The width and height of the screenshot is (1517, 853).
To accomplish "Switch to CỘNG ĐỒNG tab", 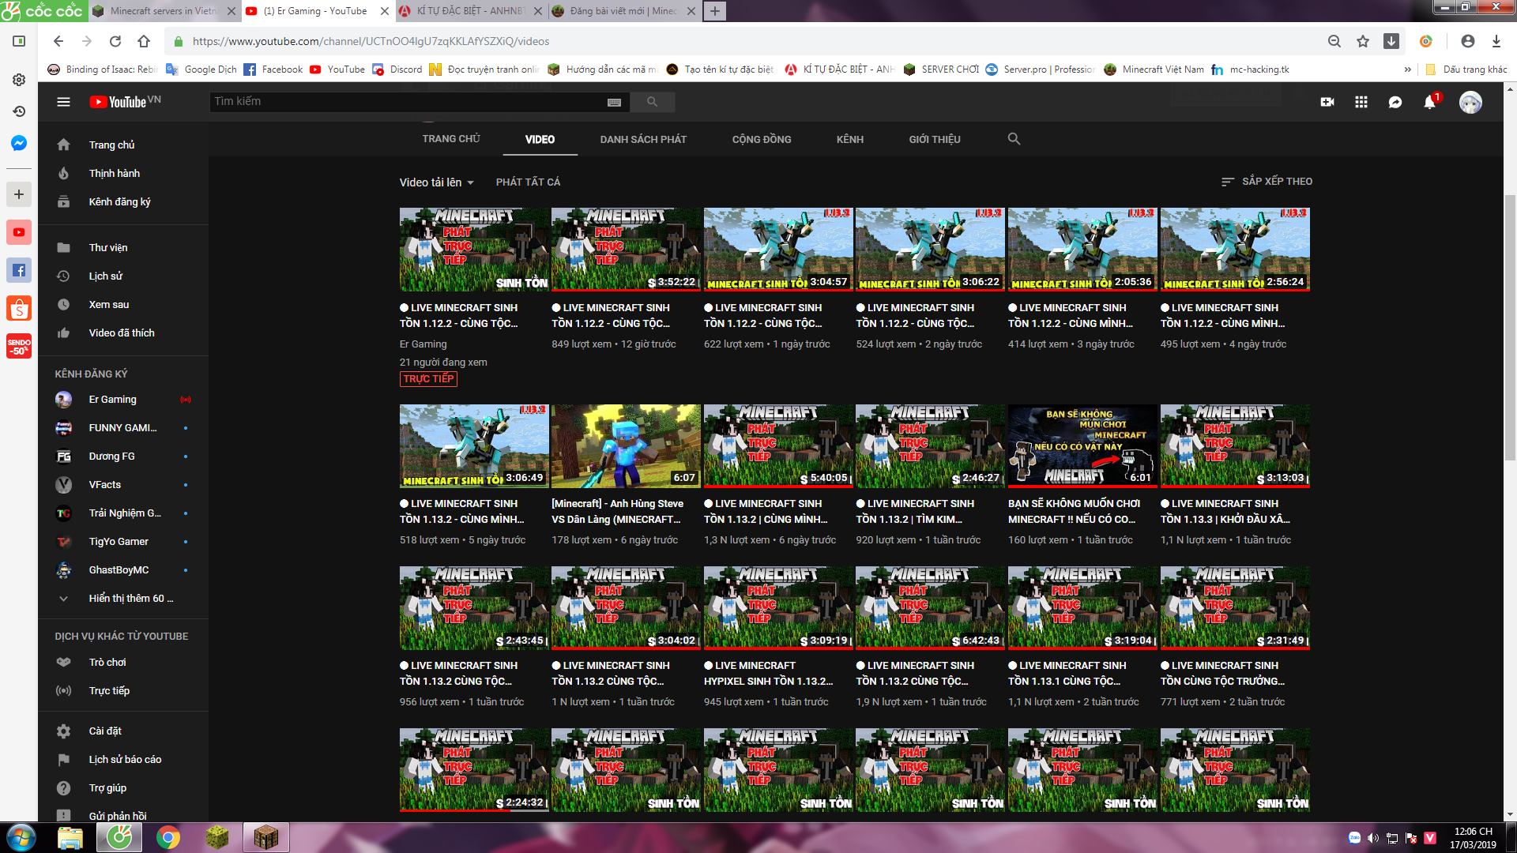I will pos(761,139).
